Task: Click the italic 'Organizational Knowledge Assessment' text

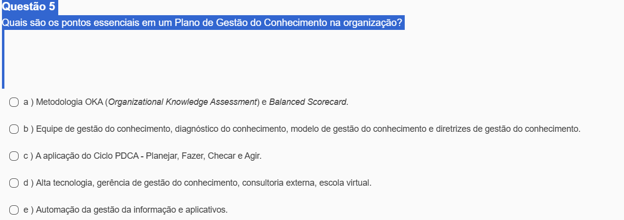Action: click(x=183, y=102)
